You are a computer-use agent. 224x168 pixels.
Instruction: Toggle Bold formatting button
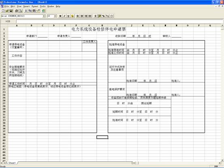click(x=60, y=16)
